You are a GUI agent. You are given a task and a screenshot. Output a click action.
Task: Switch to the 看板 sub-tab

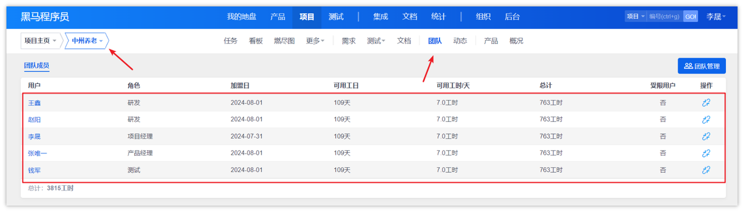coord(256,41)
